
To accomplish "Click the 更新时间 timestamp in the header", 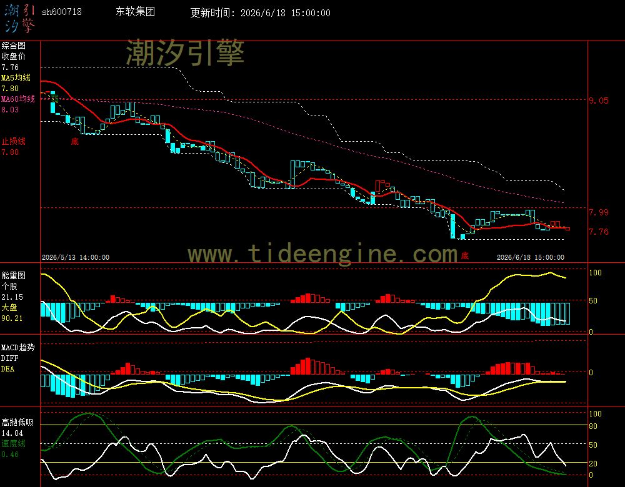I will 260,12.
